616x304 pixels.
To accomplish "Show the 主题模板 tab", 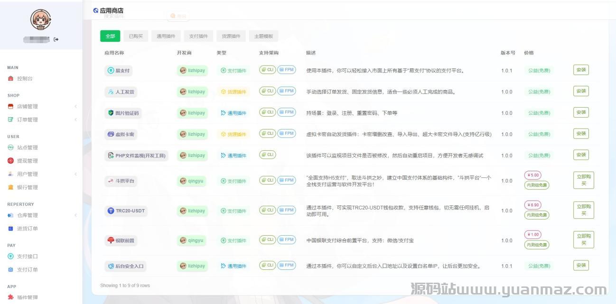I will [263, 36].
